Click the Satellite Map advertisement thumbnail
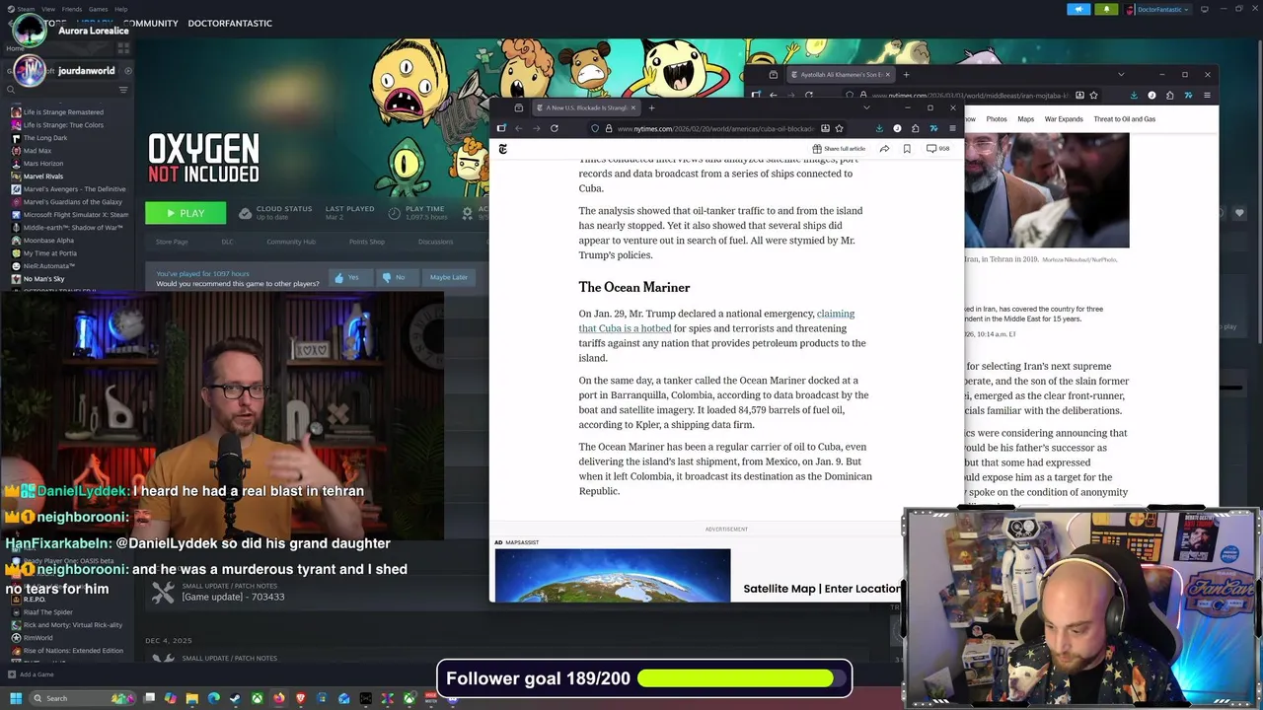 click(613, 575)
